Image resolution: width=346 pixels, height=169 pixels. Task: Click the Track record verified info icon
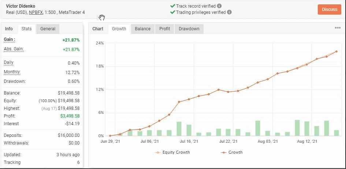tap(219, 6)
